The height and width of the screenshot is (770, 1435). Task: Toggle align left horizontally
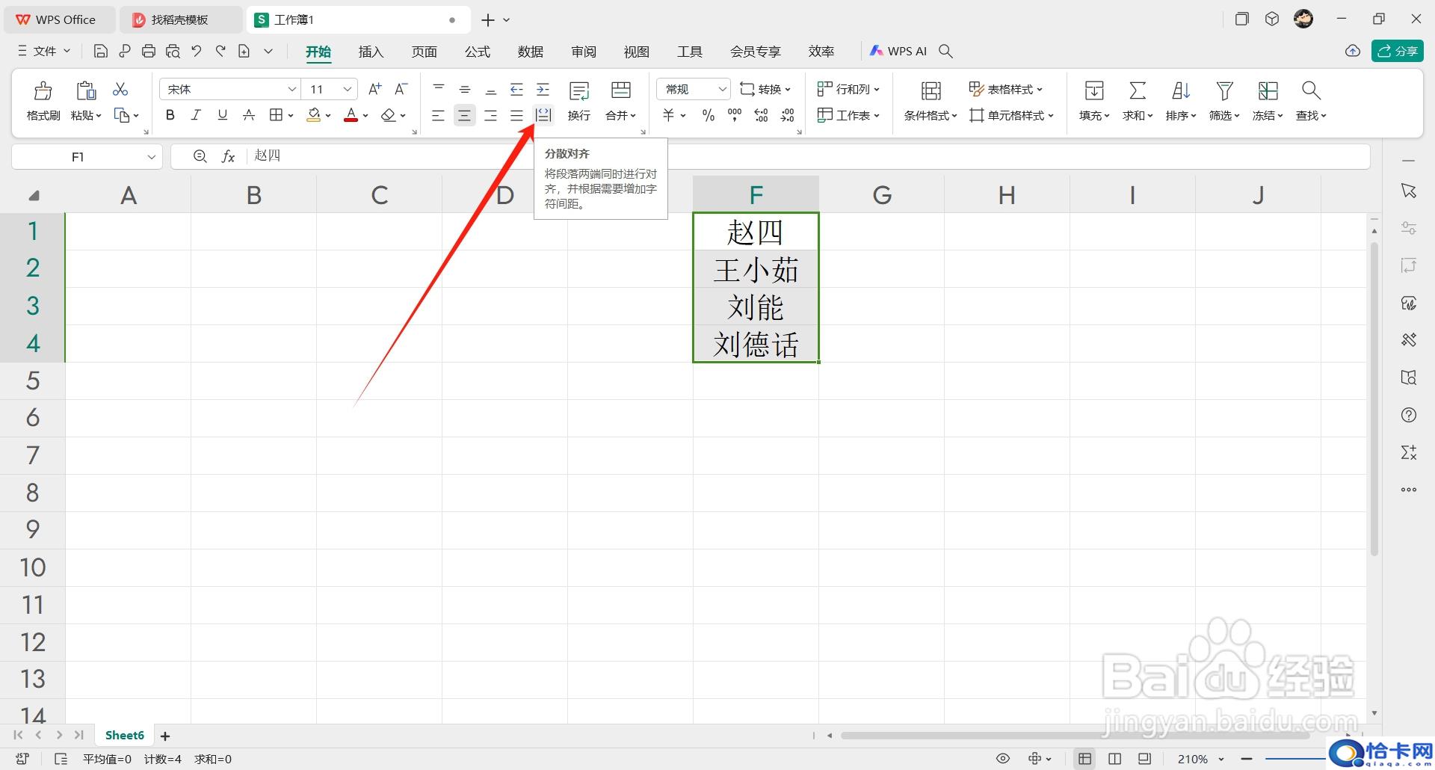[x=438, y=115]
